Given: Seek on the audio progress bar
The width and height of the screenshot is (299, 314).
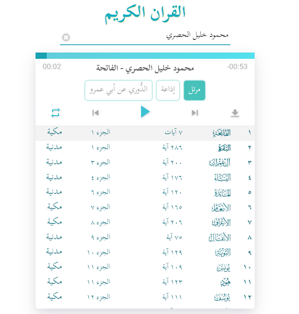Looking at the screenshot, I should point(145,56).
